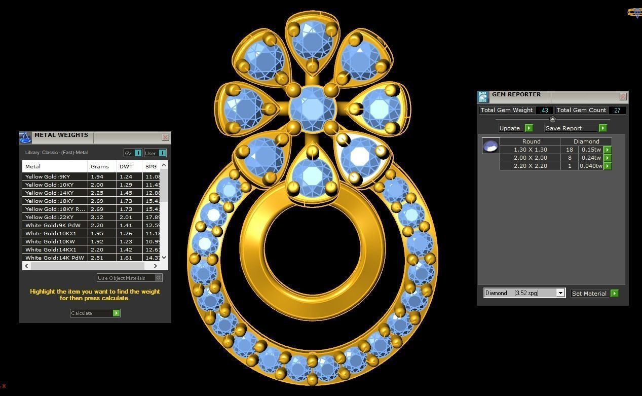Screen dimensions: 642x396
Task: Click green arrow beside Set Material
Action: tap(614, 293)
